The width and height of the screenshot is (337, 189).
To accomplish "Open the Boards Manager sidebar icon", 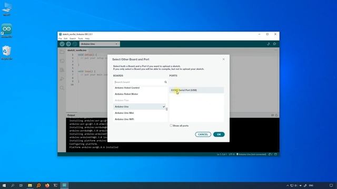I will click(62, 61).
